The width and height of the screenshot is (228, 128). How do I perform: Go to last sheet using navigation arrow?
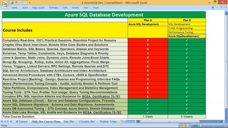pyautogui.click(x=11, y=122)
